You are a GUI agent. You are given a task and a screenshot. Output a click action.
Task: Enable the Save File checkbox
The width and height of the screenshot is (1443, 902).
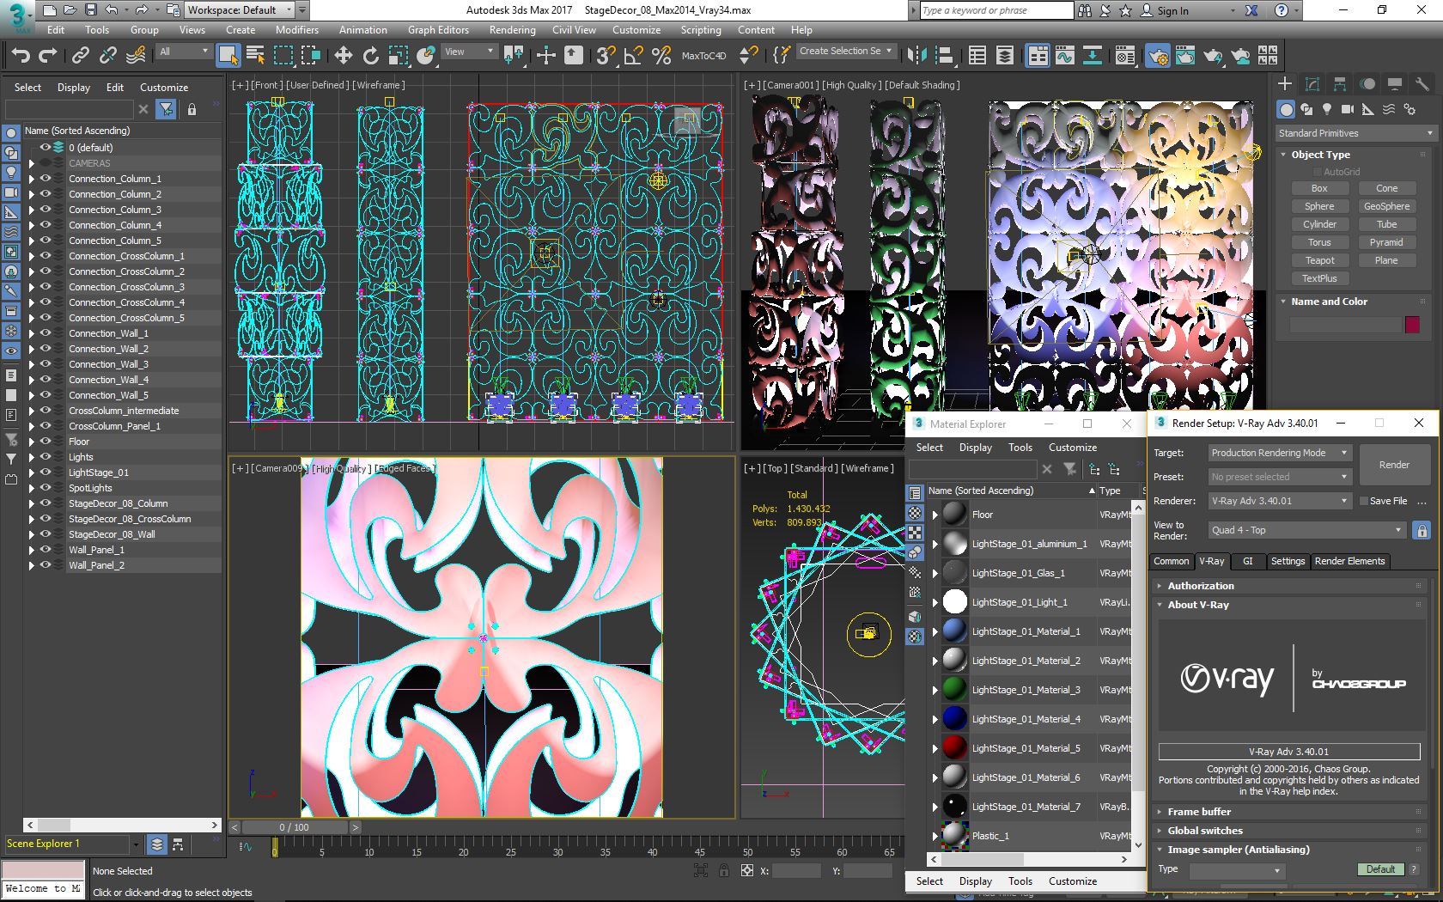[1363, 501]
